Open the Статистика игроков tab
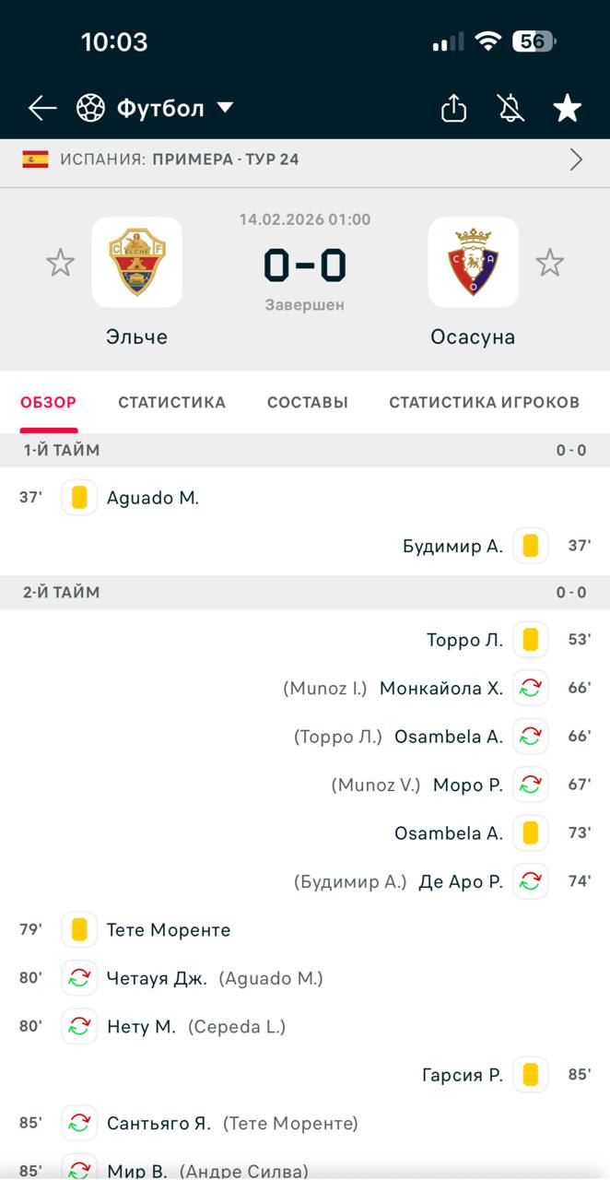 [x=484, y=402]
